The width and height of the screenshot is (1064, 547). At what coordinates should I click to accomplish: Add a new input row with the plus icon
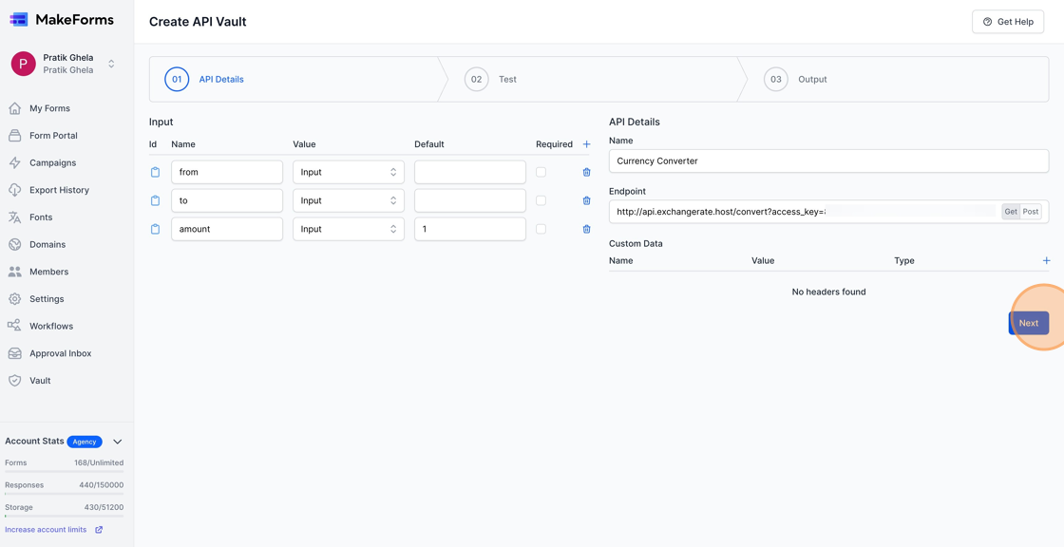tap(587, 143)
